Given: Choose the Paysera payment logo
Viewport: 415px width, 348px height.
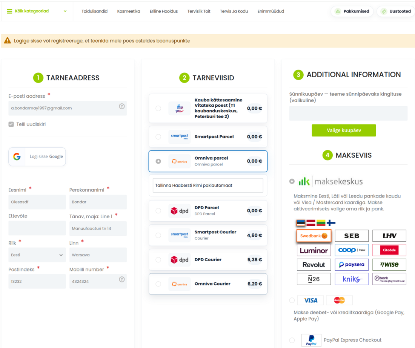Looking at the screenshot, I should click(x=352, y=265).
